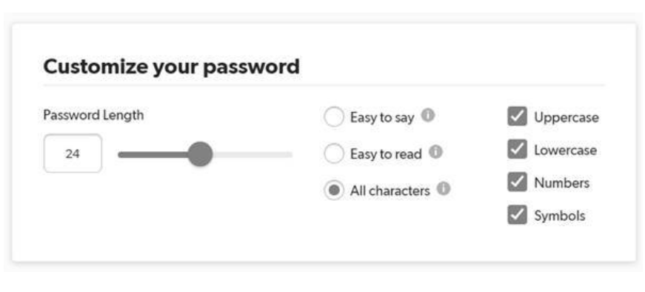Viewport: 645px width, 292px height.
Task: Click the dark filled part of length slider
Action: 153,155
